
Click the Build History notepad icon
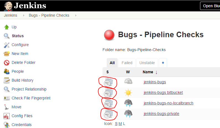point(7,80)
